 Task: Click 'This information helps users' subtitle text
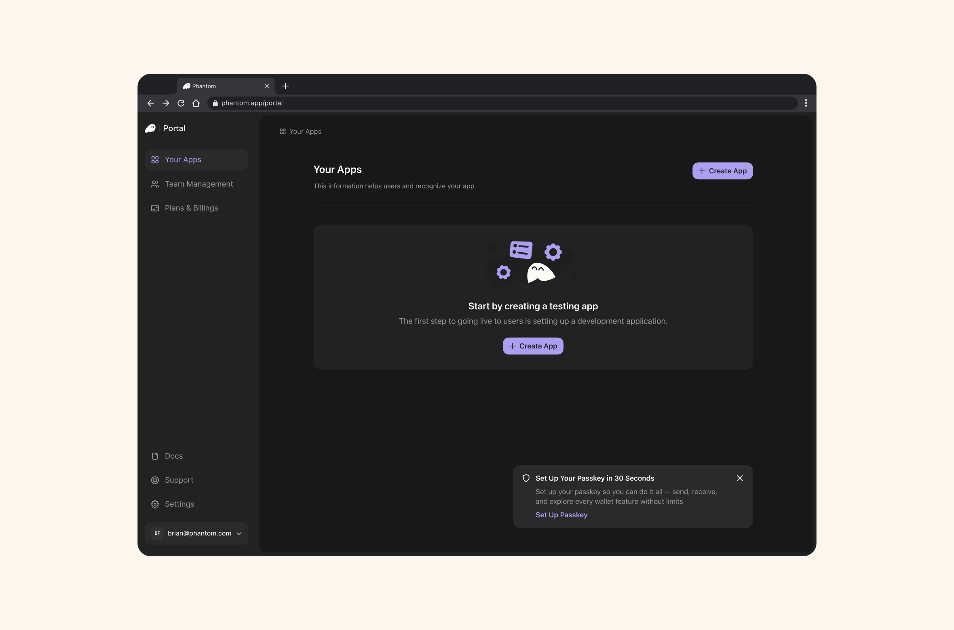point(394,186)
